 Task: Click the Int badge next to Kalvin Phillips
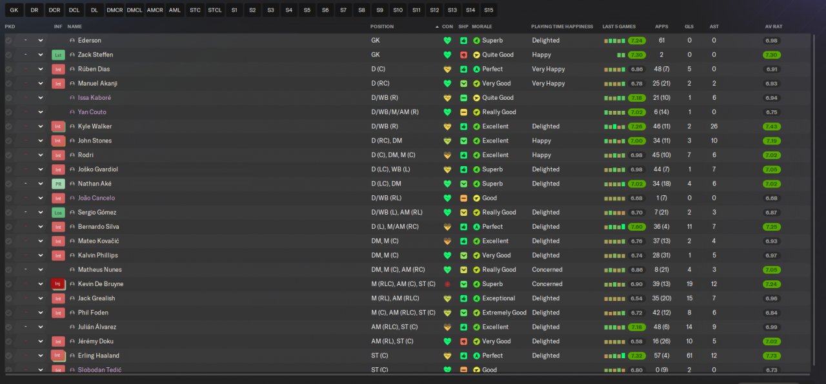(58, 255)
